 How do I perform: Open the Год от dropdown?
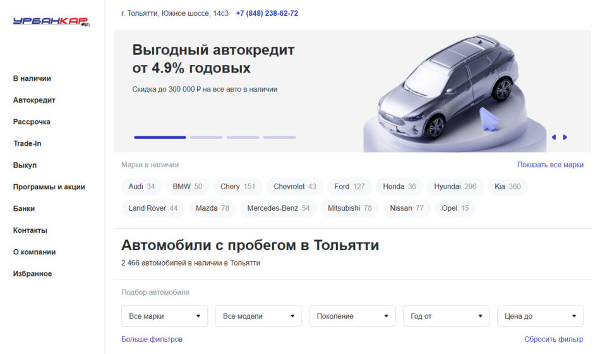(446, 316)
